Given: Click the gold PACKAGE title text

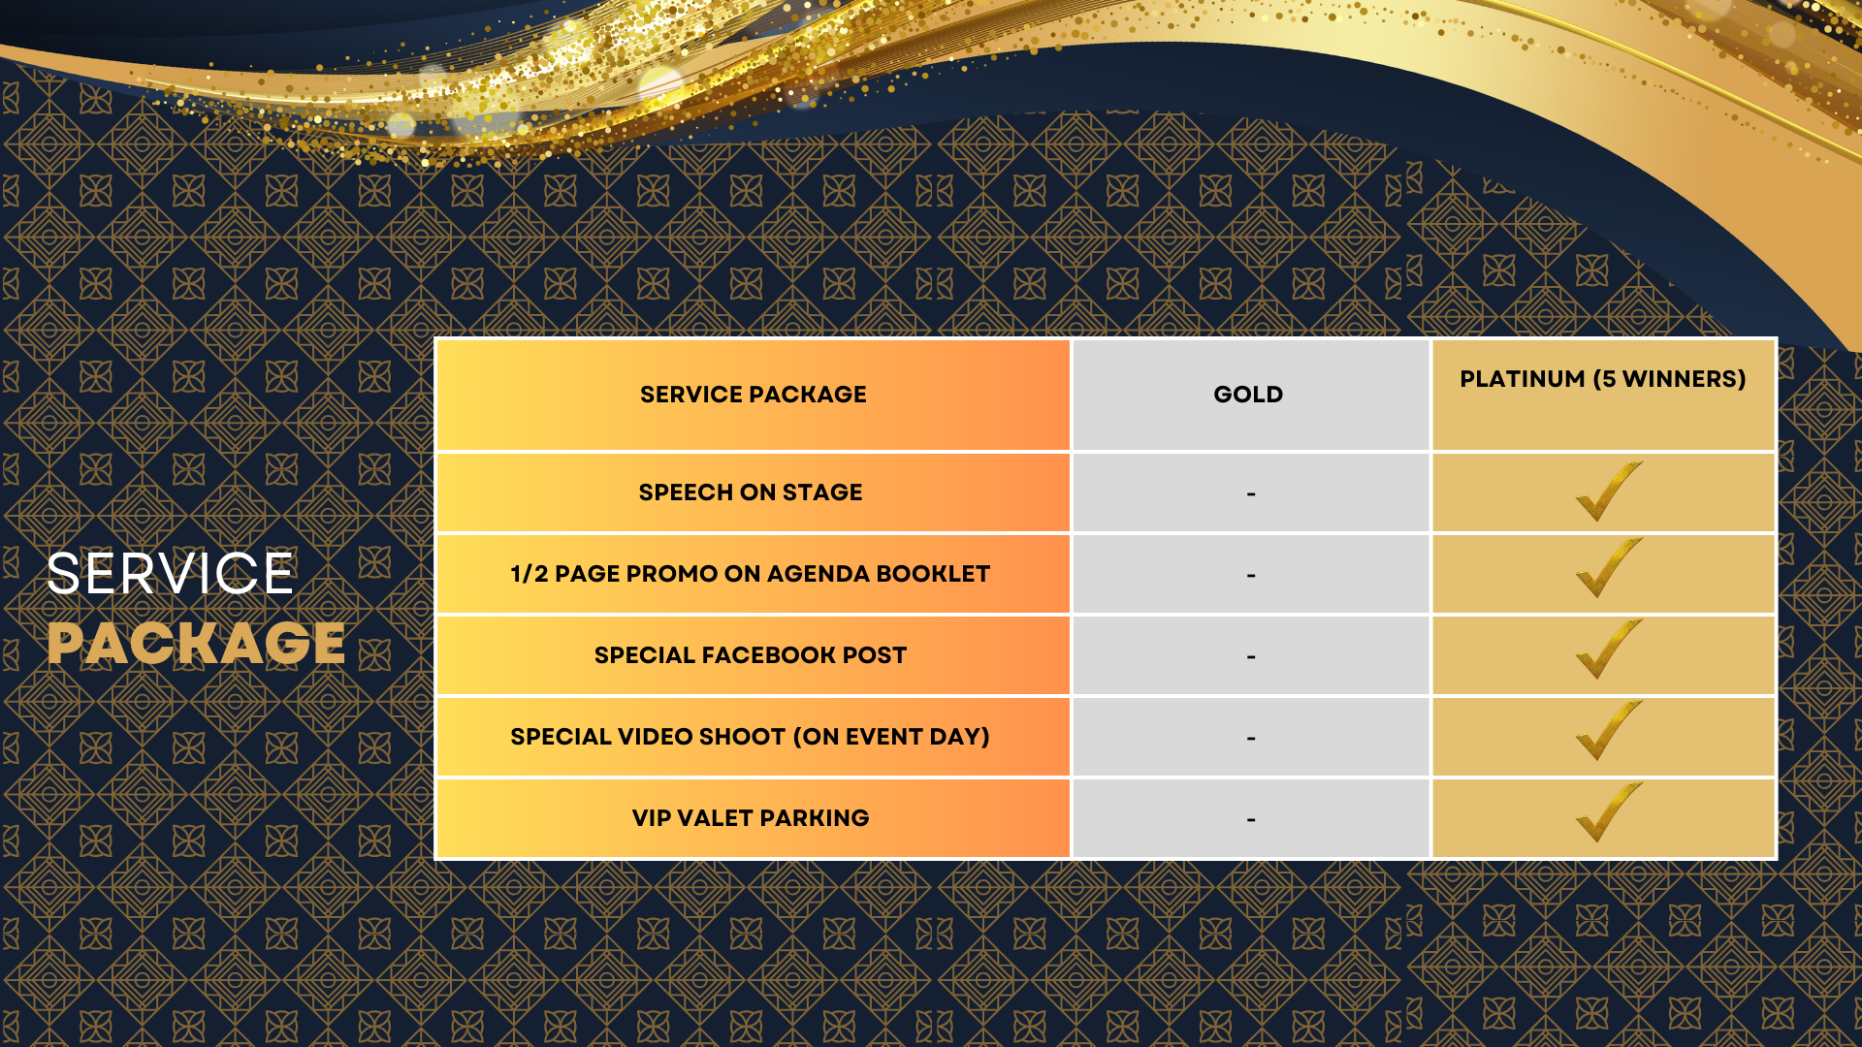Looking at the screenshot, I should click(196, 643).
